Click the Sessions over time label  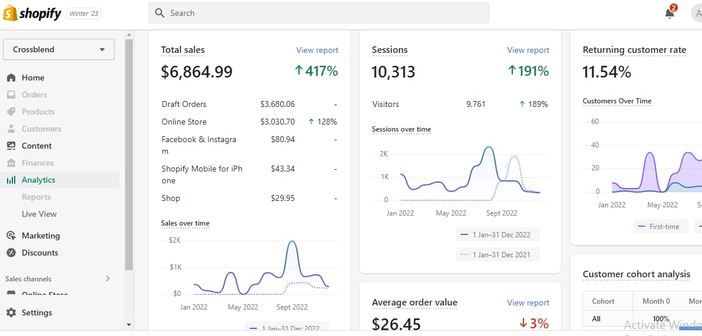click(x=401, y=129)
